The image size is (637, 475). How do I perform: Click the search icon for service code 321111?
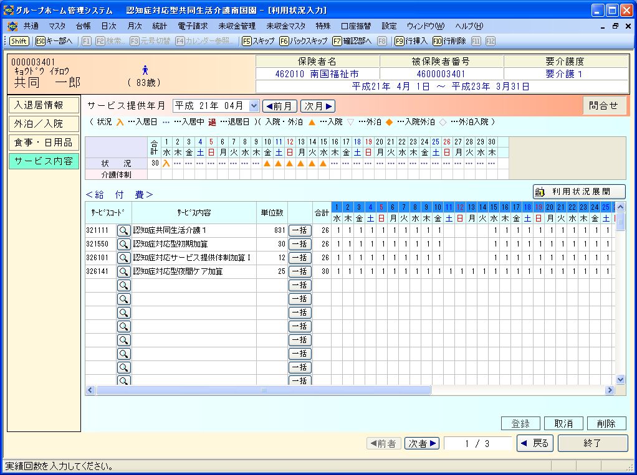pyautogui.click(x=124, y=230)
